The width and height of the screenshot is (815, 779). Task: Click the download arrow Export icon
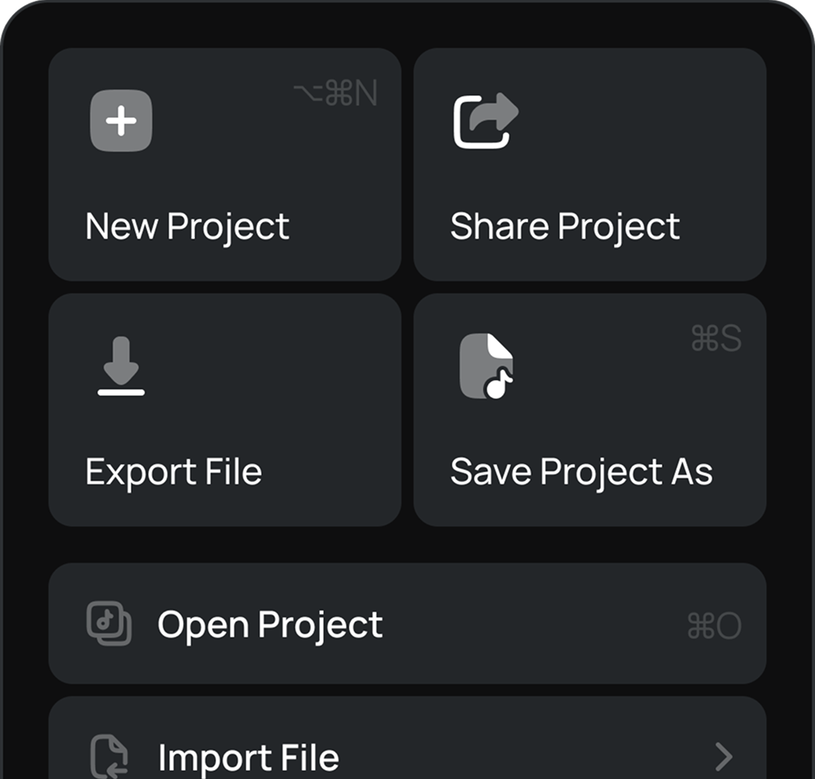coord(121,367)
